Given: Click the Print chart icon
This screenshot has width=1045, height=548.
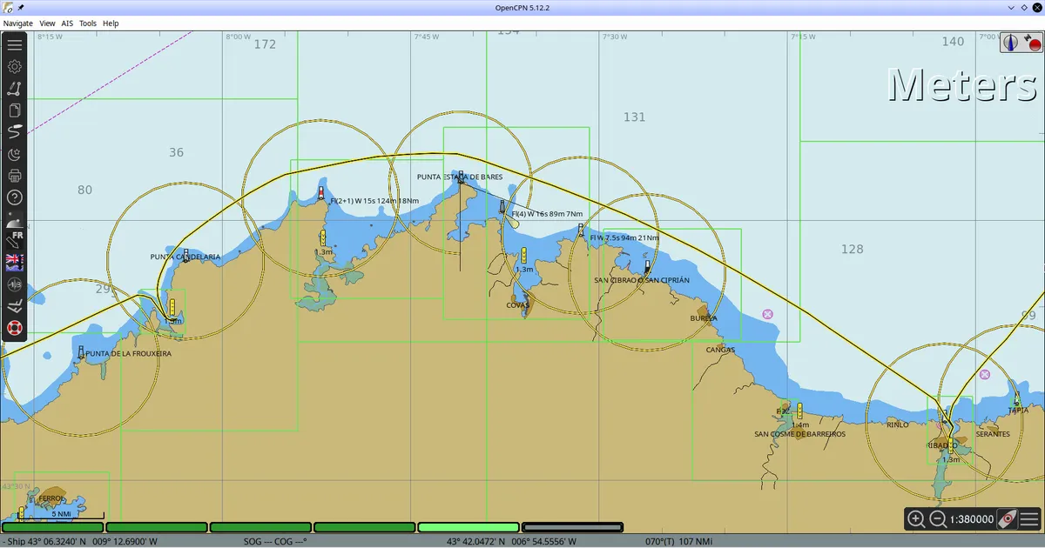Looking at the screenshot, I should (14, 176).
